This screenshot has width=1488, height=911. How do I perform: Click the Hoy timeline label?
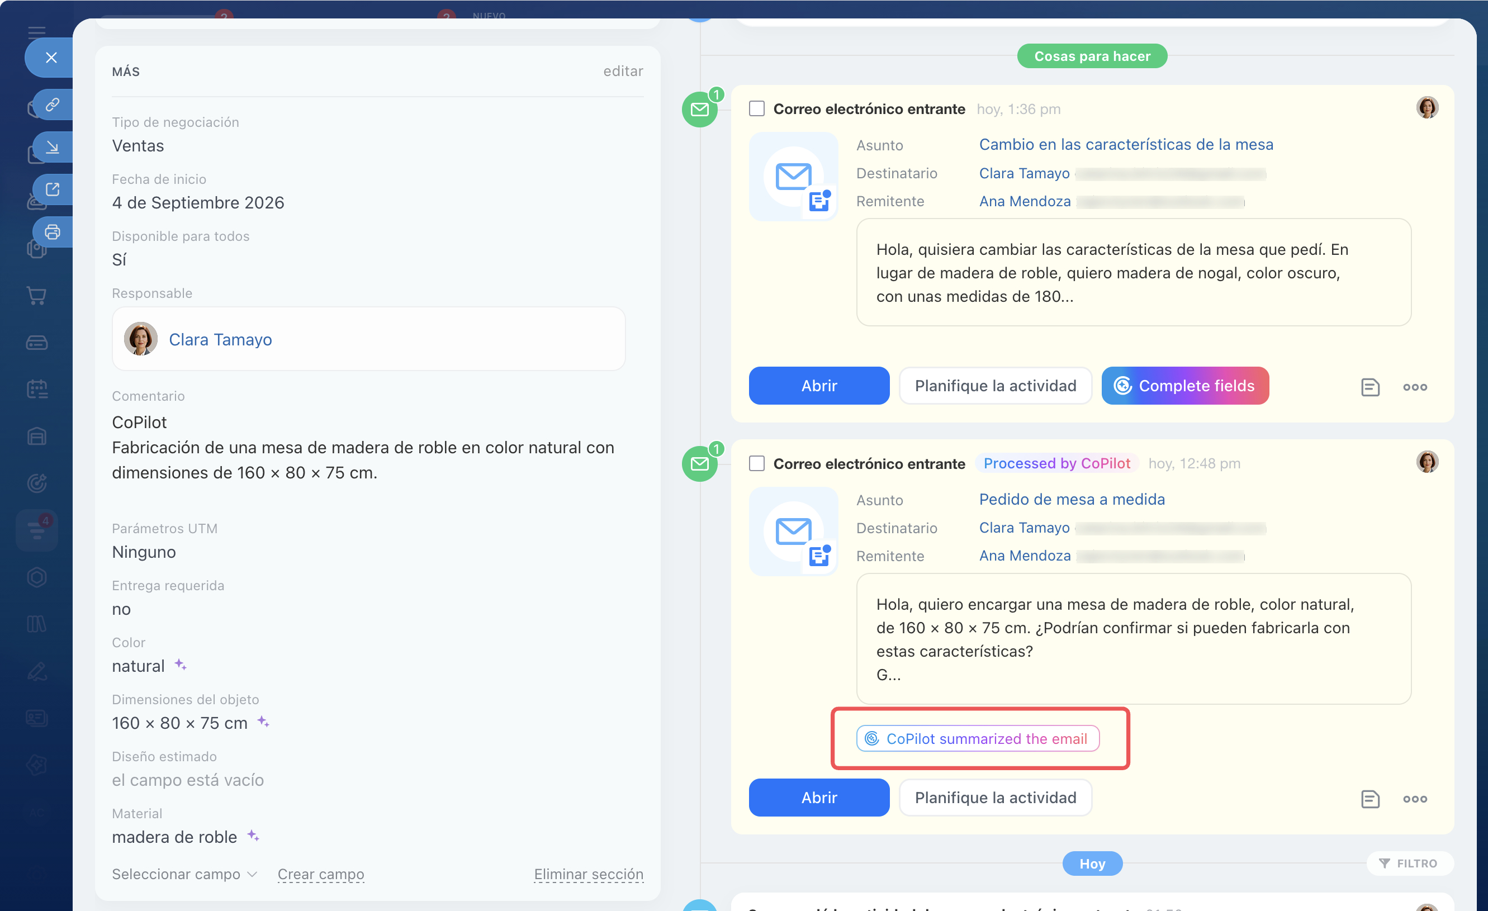click(x=1092, y=864)
